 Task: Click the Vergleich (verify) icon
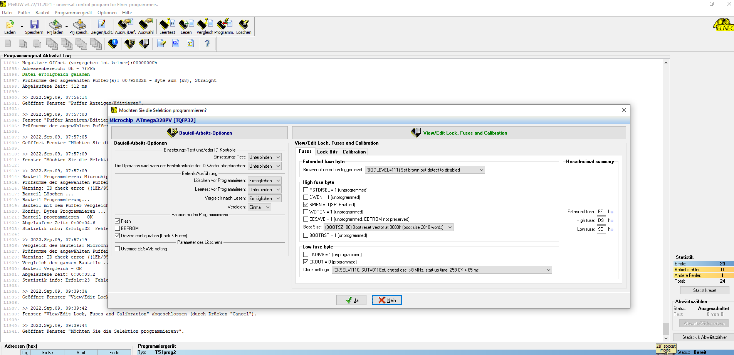click(x=205, y=24)
